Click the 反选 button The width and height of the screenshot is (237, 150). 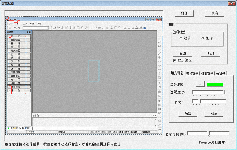(x=211, y=53)
